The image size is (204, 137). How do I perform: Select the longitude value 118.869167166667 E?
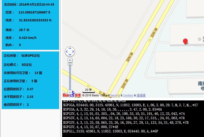pos(34,12)
